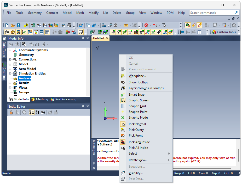Click the Open folder toolbar icon

click(13, 25)
